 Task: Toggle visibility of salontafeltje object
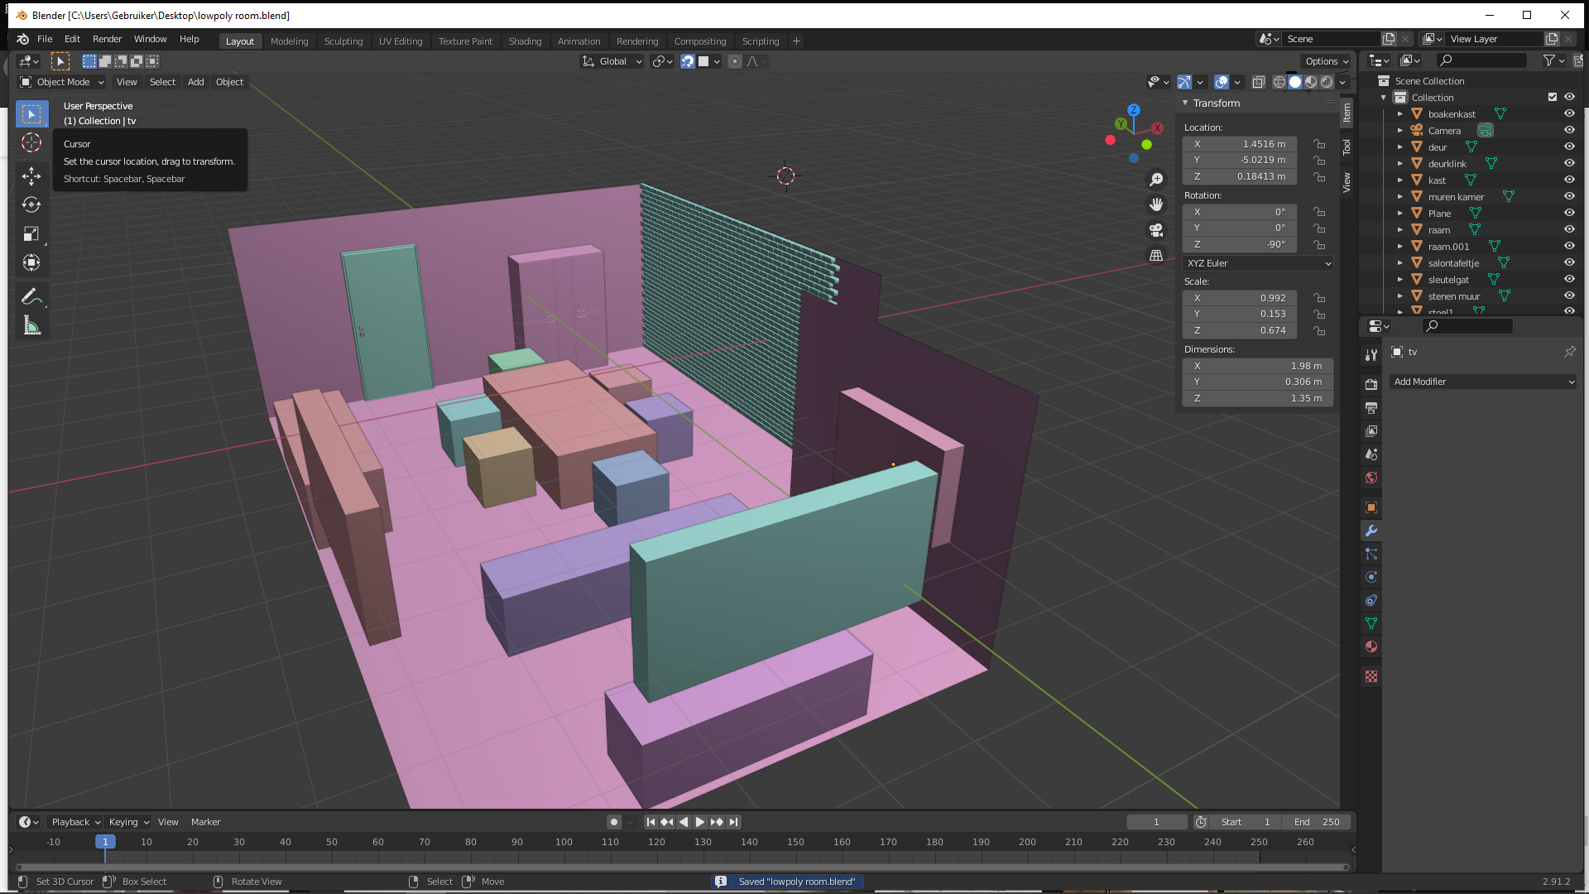(x=1569, y=263)
